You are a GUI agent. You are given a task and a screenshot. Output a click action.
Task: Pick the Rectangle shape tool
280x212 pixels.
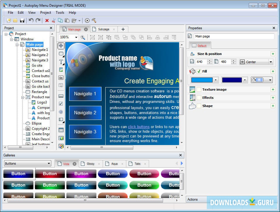pos(61,54)
